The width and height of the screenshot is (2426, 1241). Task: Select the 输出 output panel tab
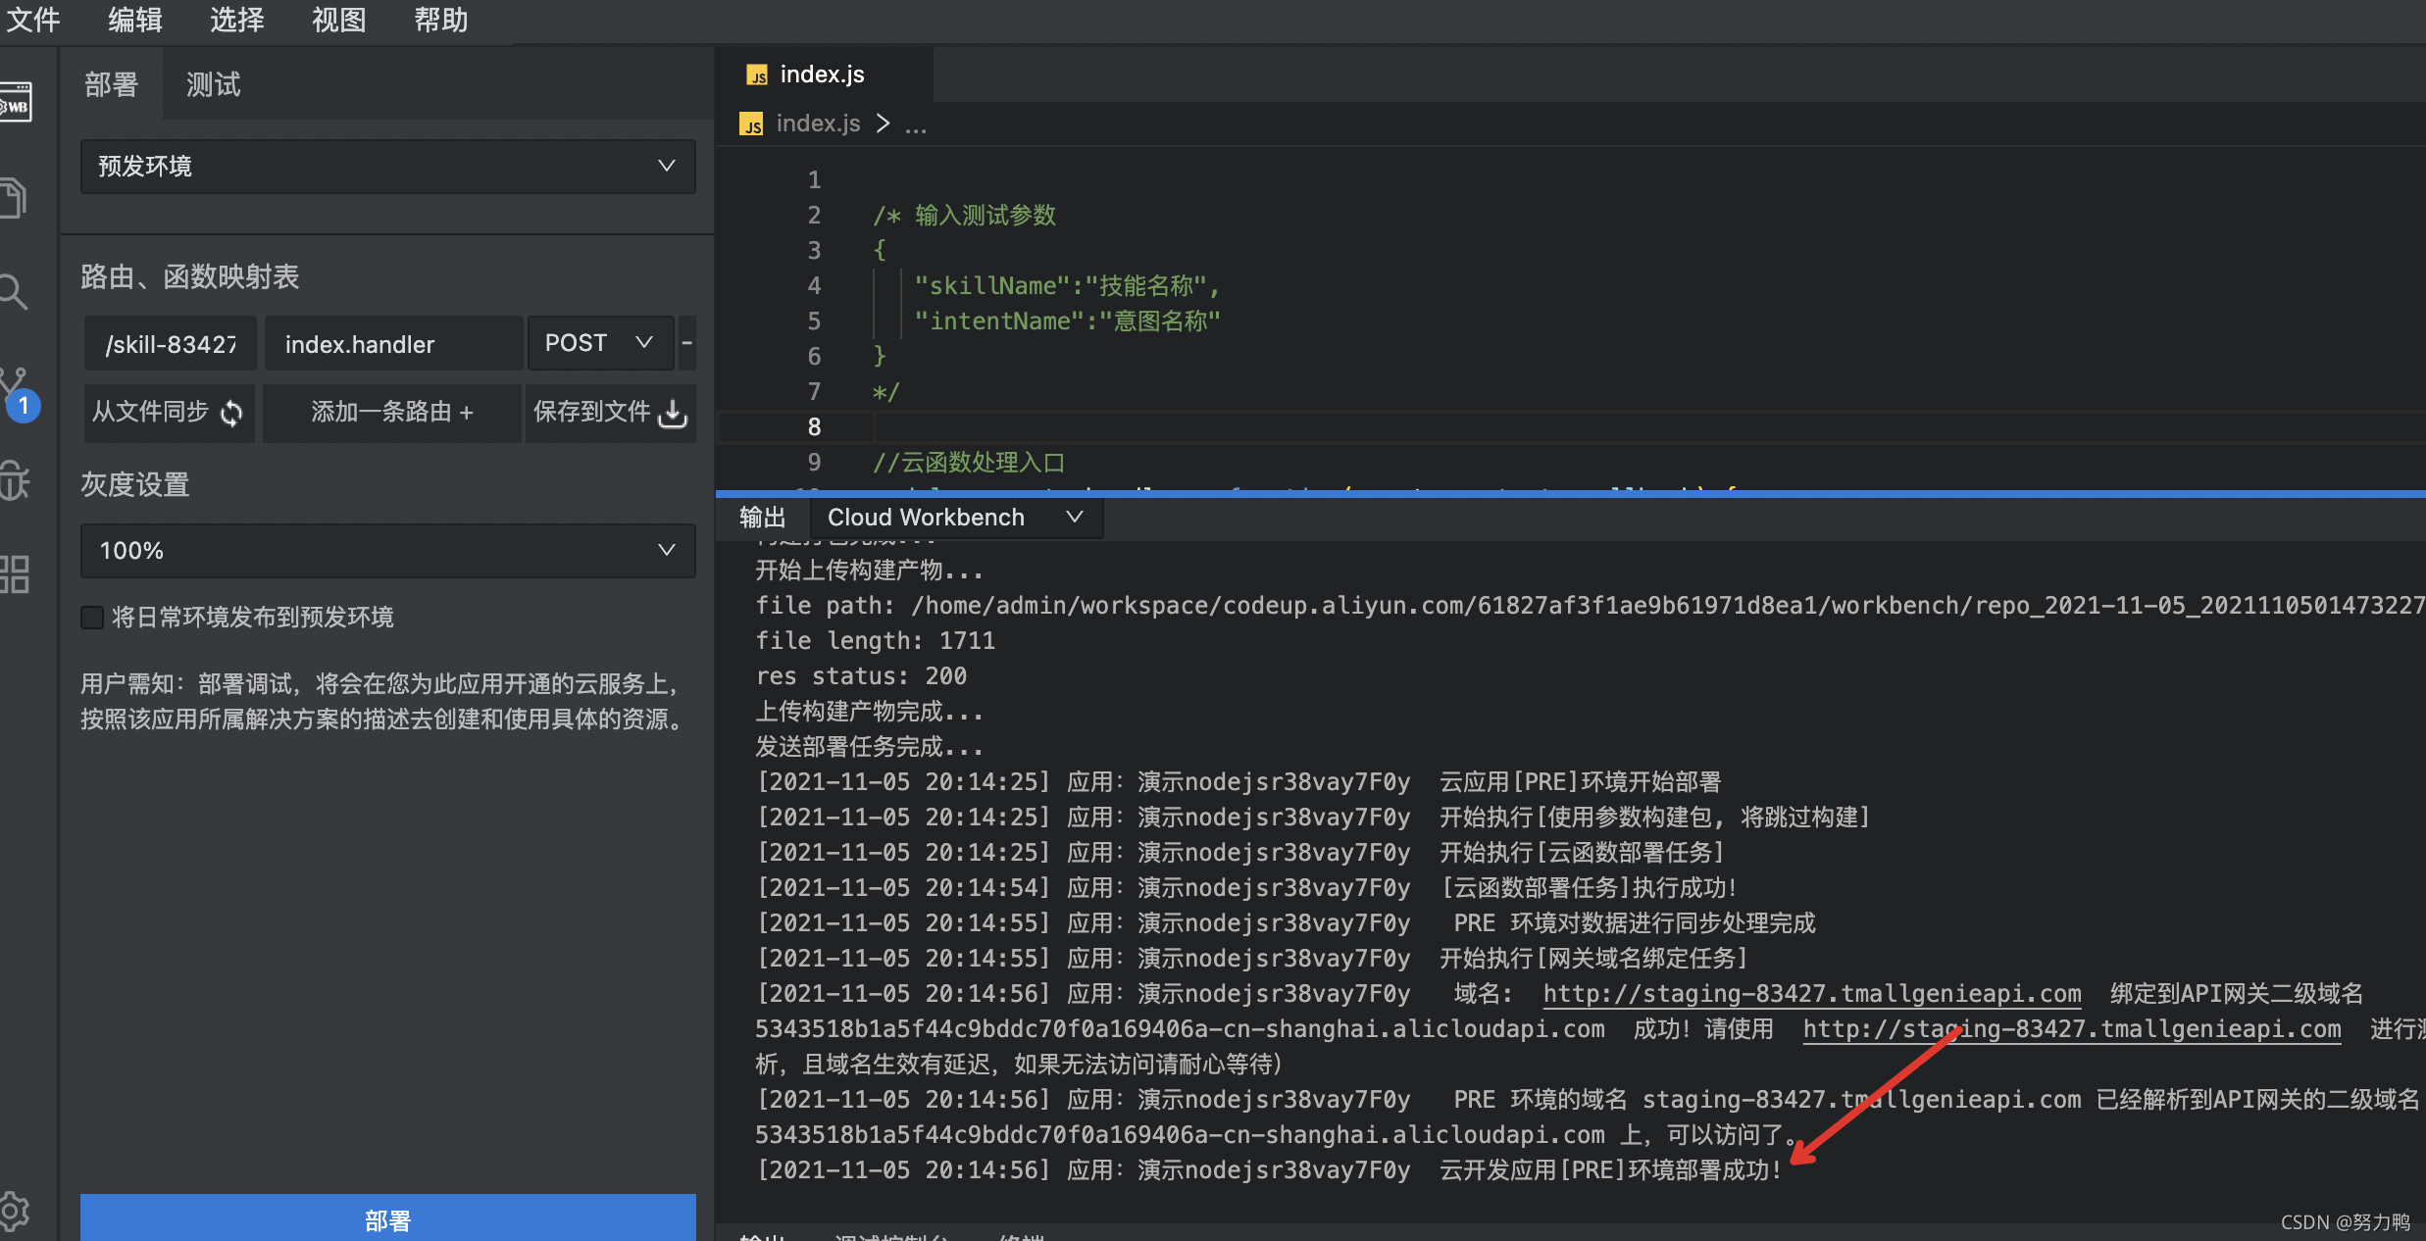coord(763,518)
